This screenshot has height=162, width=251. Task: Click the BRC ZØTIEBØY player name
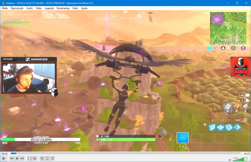point(12,20)
